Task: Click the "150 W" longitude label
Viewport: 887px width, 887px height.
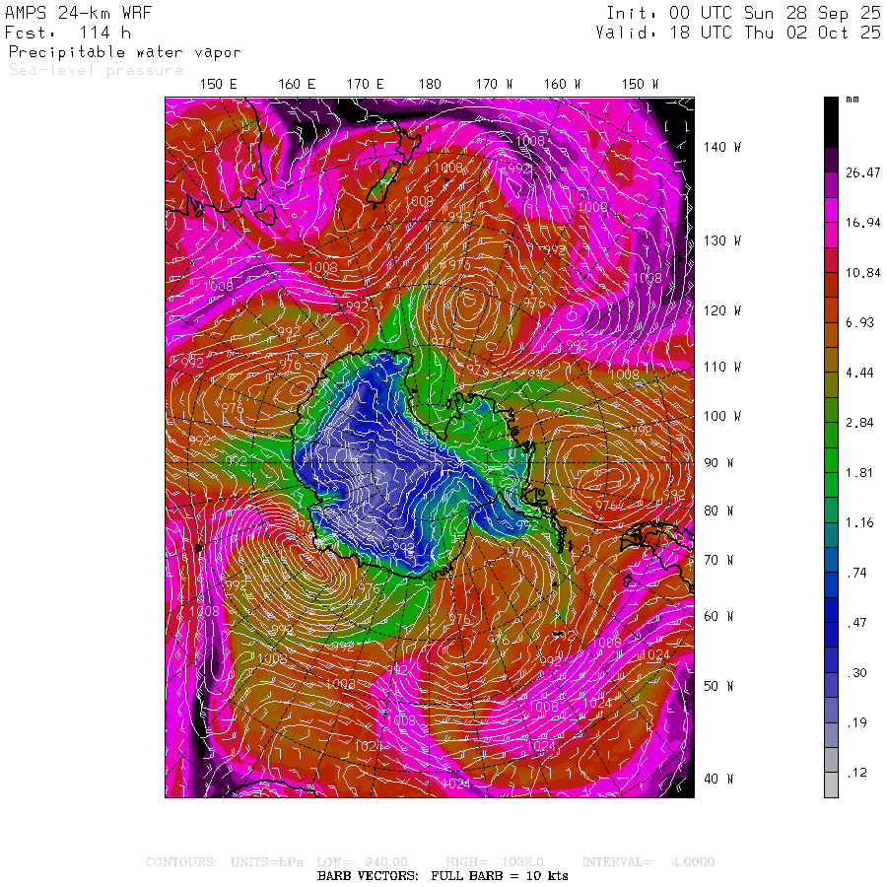Action: pyautogui.click(x=640, y=85)
